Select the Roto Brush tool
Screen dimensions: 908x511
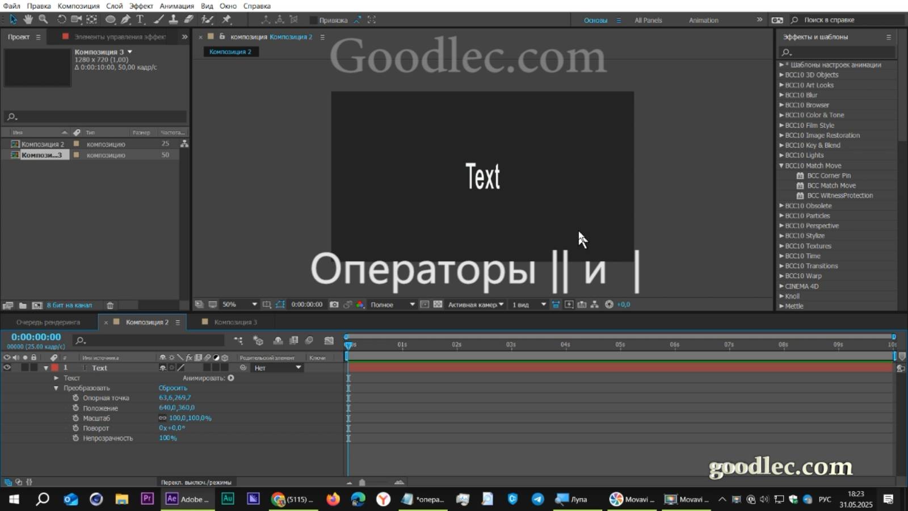(x=208, y=19)
